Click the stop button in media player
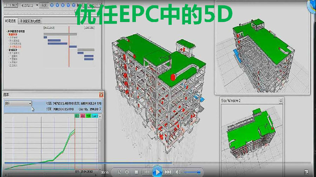 pos(137,172)
